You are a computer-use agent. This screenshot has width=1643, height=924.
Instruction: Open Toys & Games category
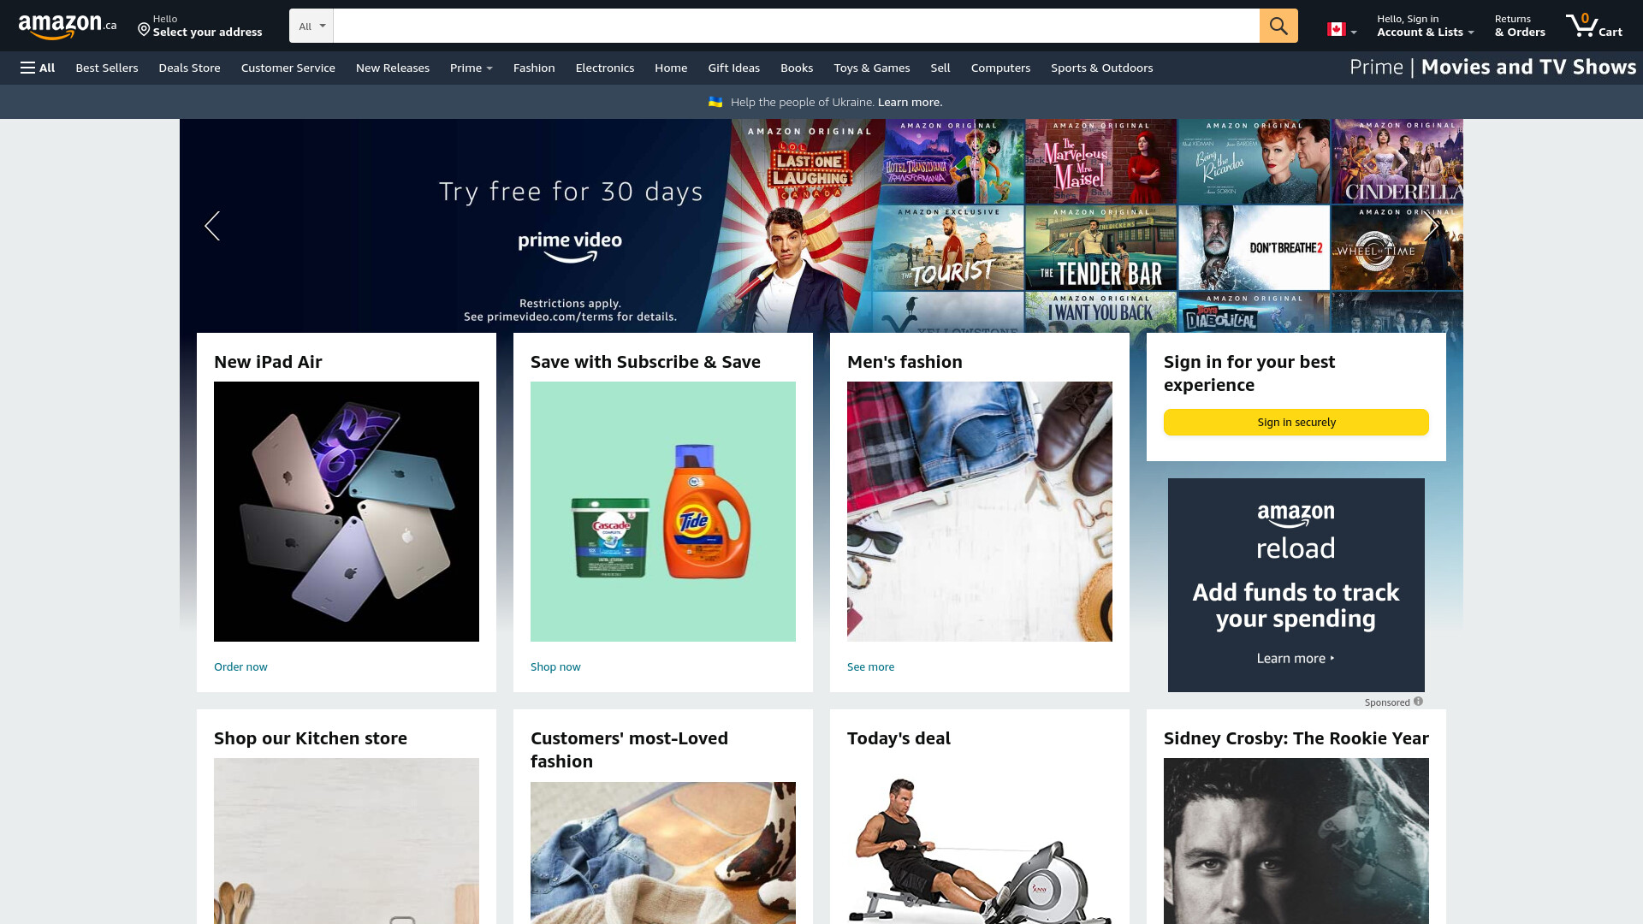[x=872, y=68]
